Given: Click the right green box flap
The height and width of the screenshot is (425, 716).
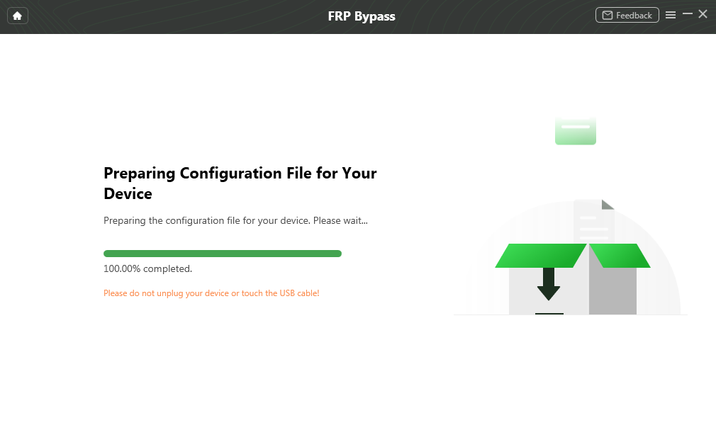Looking at the screenshot, I should [620, 256].
